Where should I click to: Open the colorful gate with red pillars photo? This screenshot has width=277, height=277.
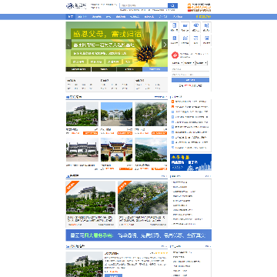[x=117, y=150]
